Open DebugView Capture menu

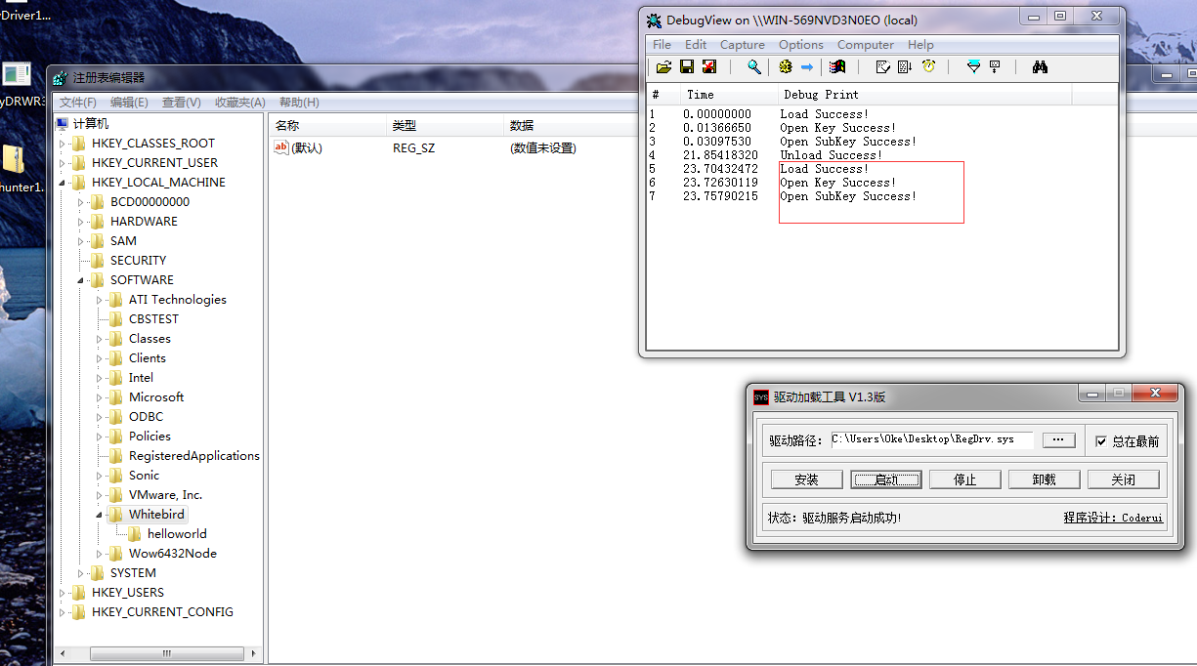(x=743, y=45)
